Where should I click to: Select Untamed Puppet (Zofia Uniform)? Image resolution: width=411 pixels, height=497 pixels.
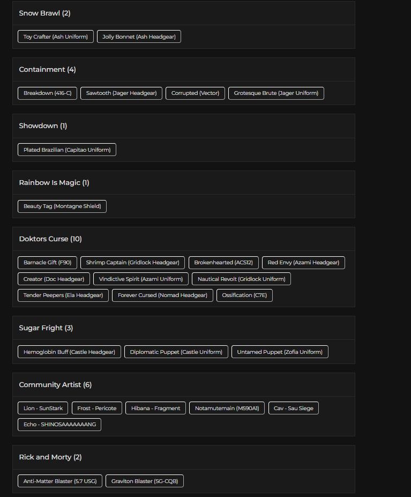point(280,352)
